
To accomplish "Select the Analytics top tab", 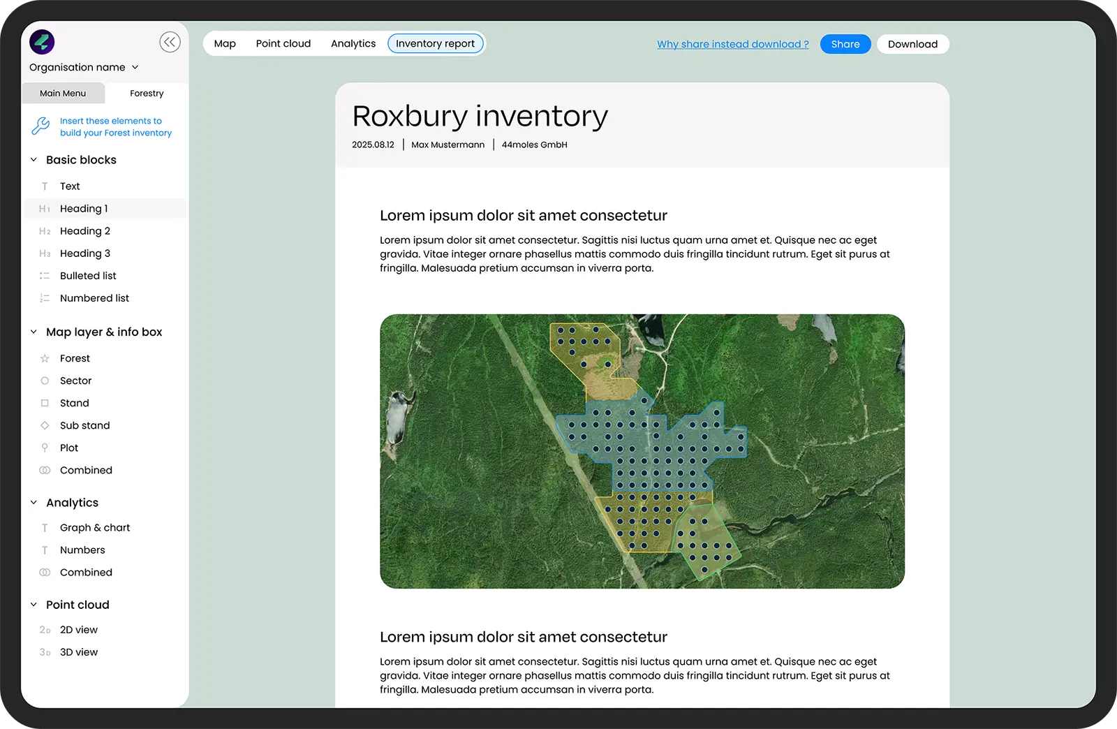I will [353, 43].
